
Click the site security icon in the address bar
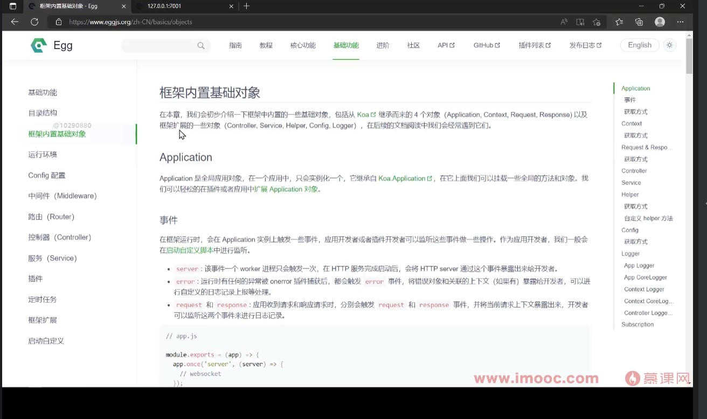click(x=58, y=23)
